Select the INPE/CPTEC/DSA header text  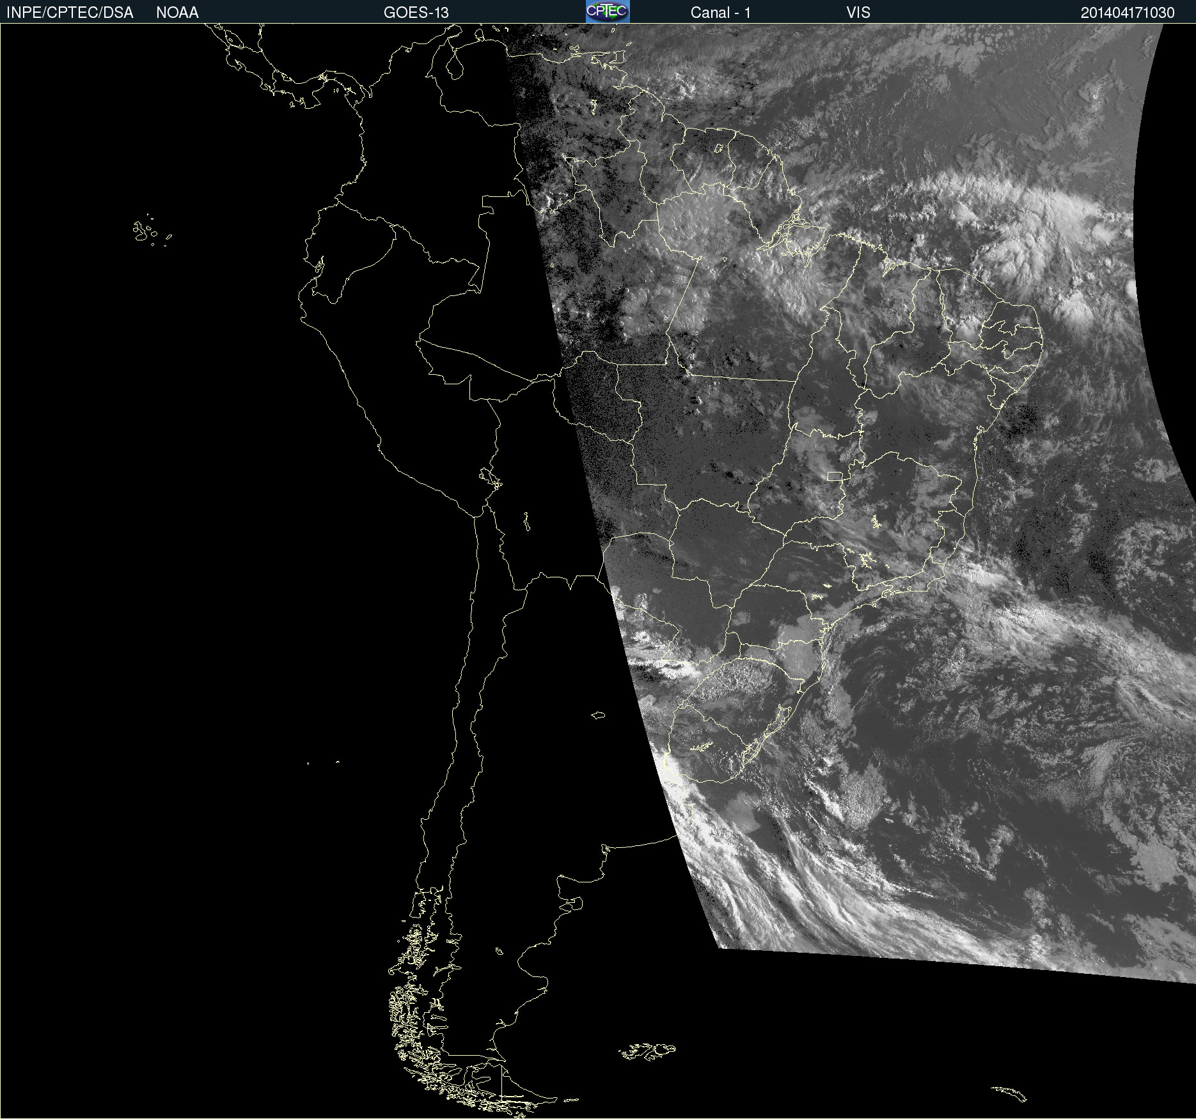(70, 13)
